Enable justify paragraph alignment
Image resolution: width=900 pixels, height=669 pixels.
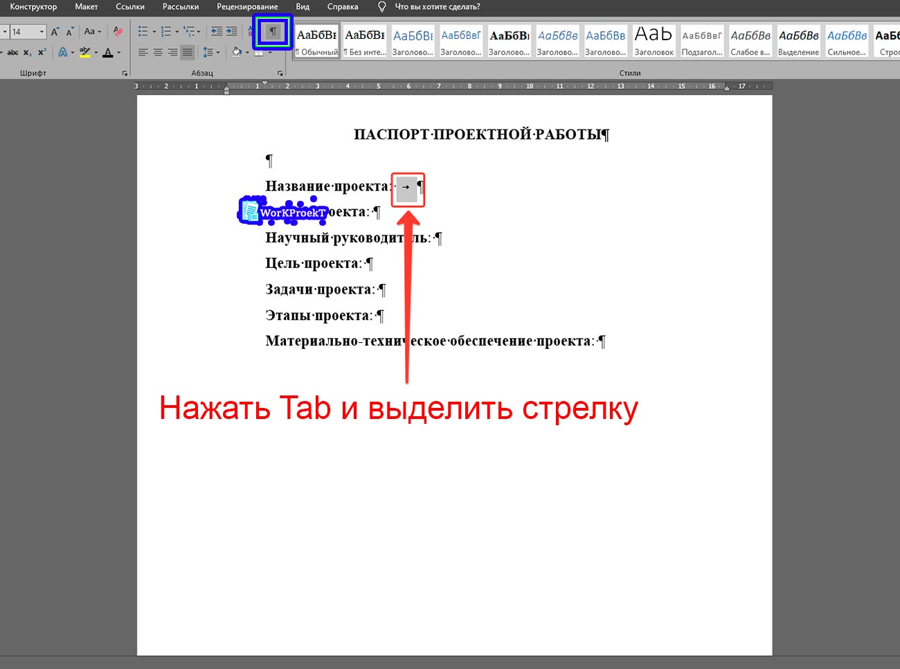tap(186, 52)
